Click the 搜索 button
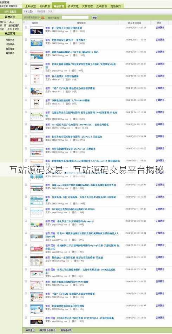Image resolution: width=172 pixels, height=334 pixels. coord(95,18)
